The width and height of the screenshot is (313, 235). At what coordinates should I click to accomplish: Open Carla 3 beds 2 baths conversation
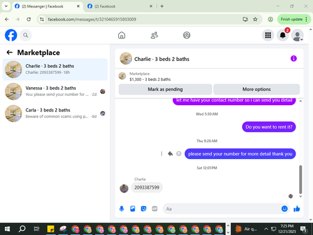pos(55,113)
